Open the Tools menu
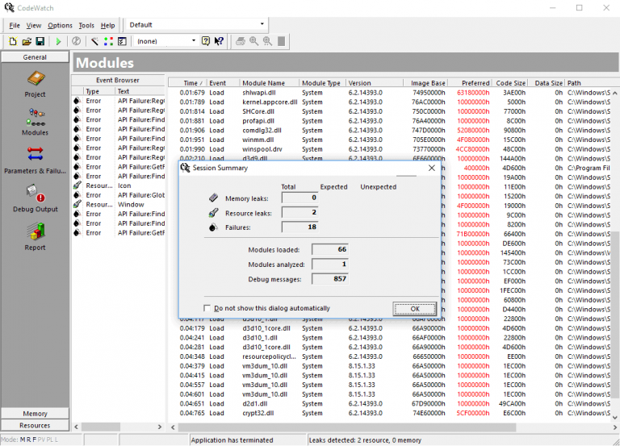Screen dimensions: 620x446 (86, 25)
